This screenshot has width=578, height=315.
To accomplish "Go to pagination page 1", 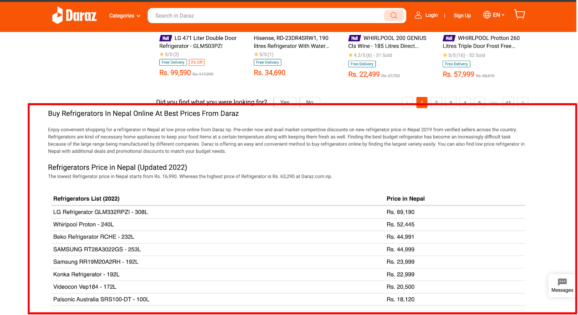I will (x=422, y=102).
